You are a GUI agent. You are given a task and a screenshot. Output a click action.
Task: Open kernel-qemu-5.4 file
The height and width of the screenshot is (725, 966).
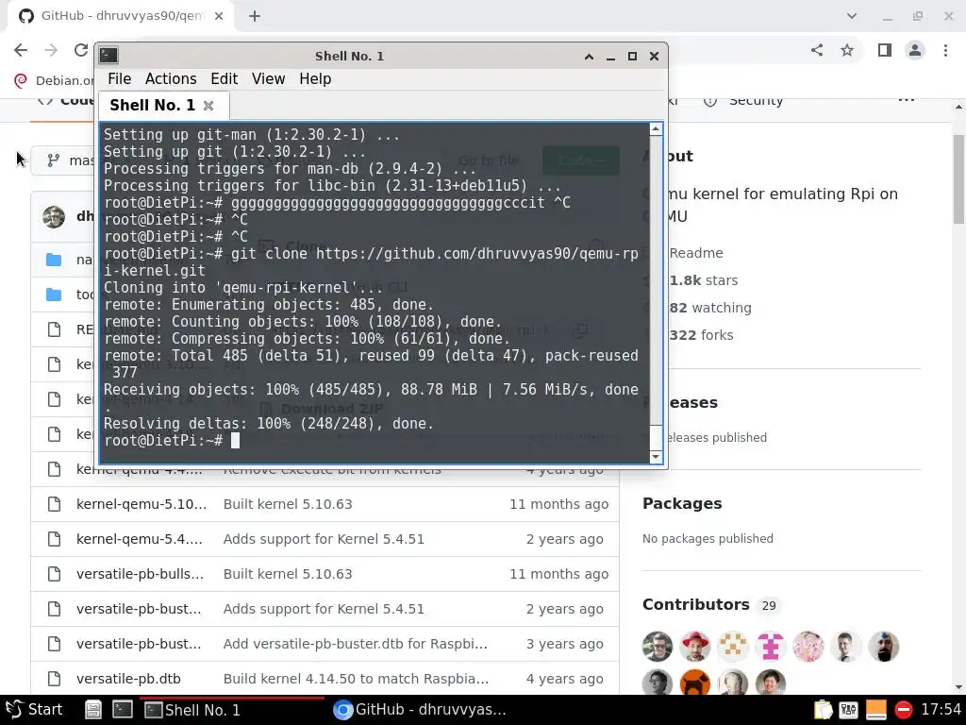(140, 539)
